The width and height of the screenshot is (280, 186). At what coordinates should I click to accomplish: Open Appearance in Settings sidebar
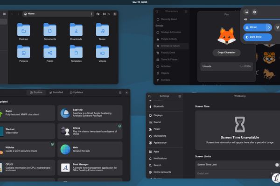click(160, 143)
